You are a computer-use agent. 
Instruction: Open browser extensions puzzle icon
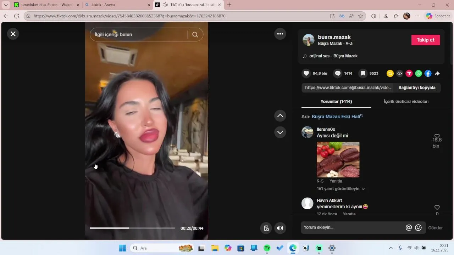373,16
